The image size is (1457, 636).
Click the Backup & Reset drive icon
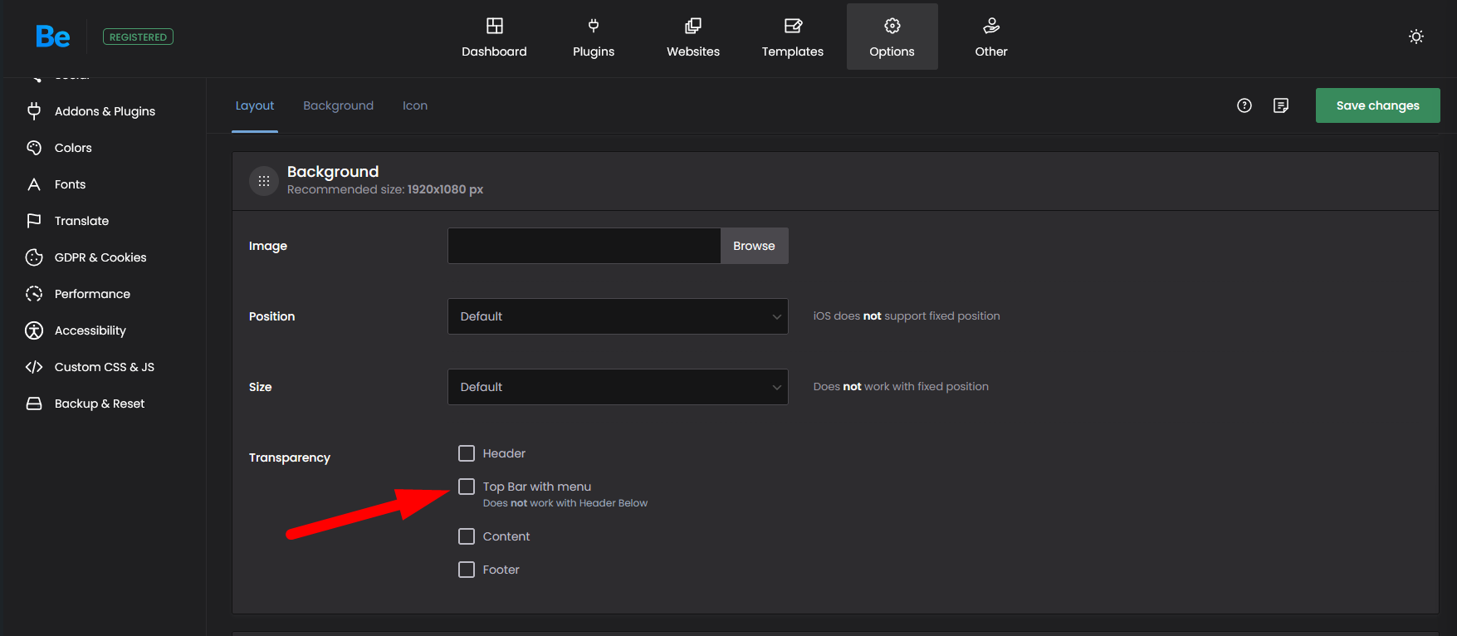pyautogui.click(x=34, y=404)
